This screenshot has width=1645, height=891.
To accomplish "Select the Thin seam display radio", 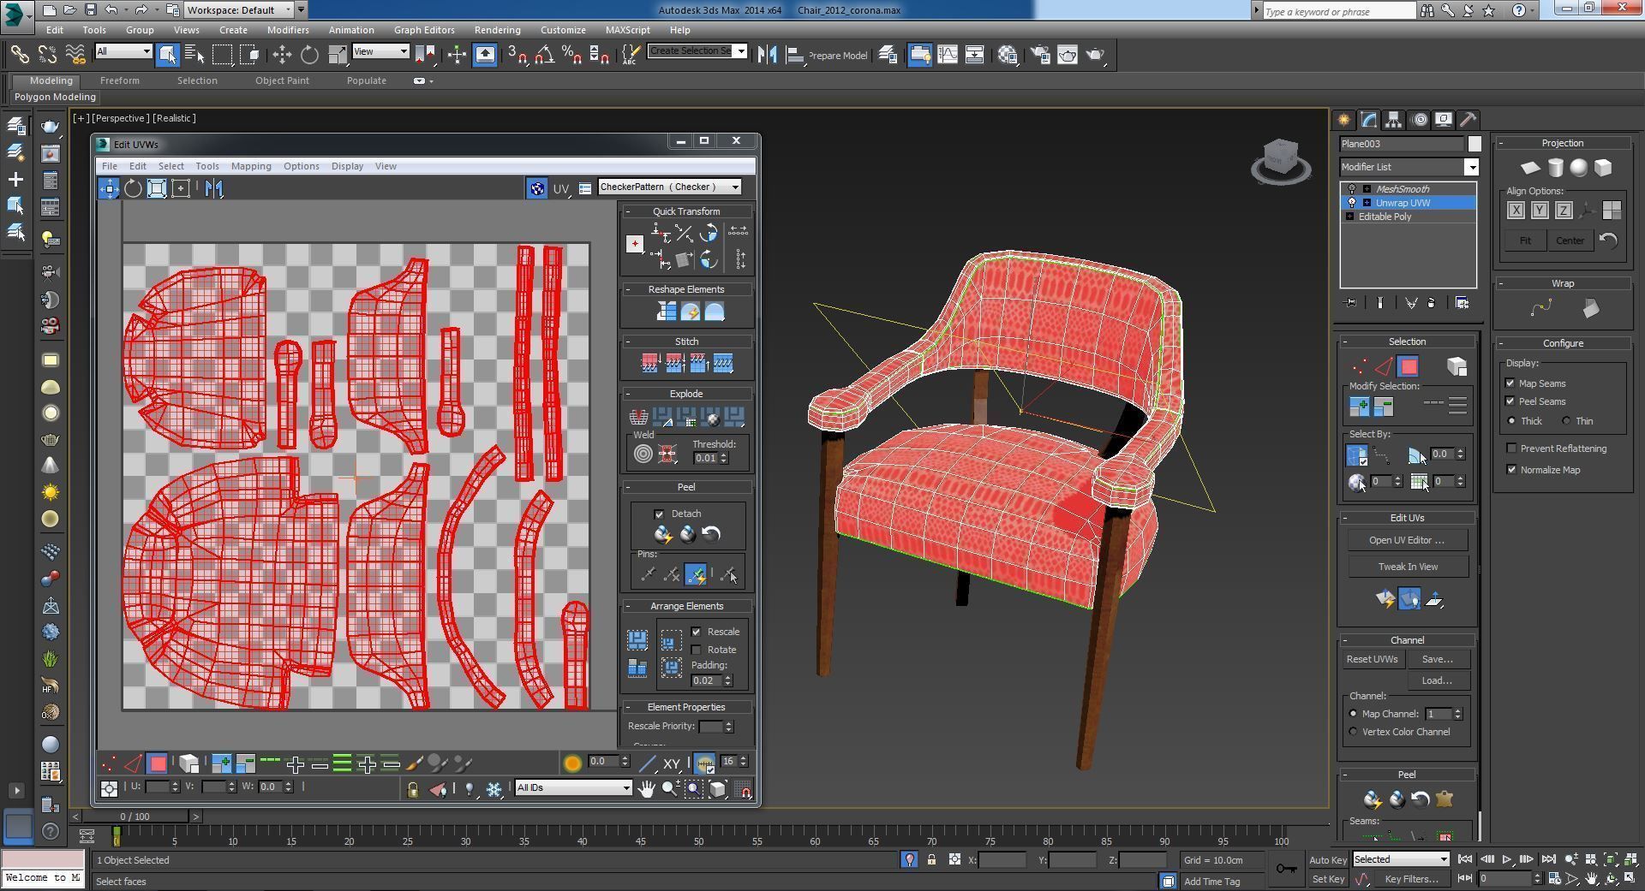I will click(x=1566, y=421).
